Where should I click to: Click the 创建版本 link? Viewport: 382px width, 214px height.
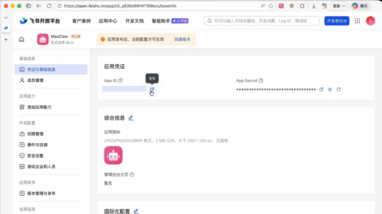point(182,40)
